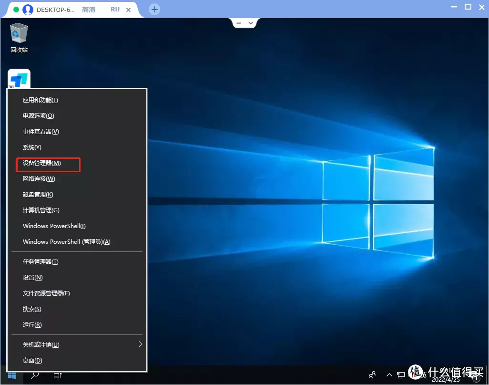This screenshot has width=489, height=385.
Task: Open Apps and Features (应用和功能)
Action: coord(77,100)
